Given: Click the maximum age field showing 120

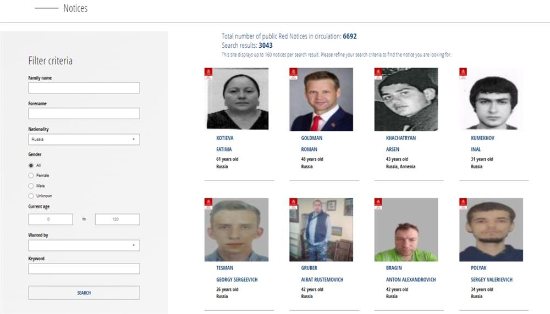Looking at the screenshot, I should click(x=117, y=220).
